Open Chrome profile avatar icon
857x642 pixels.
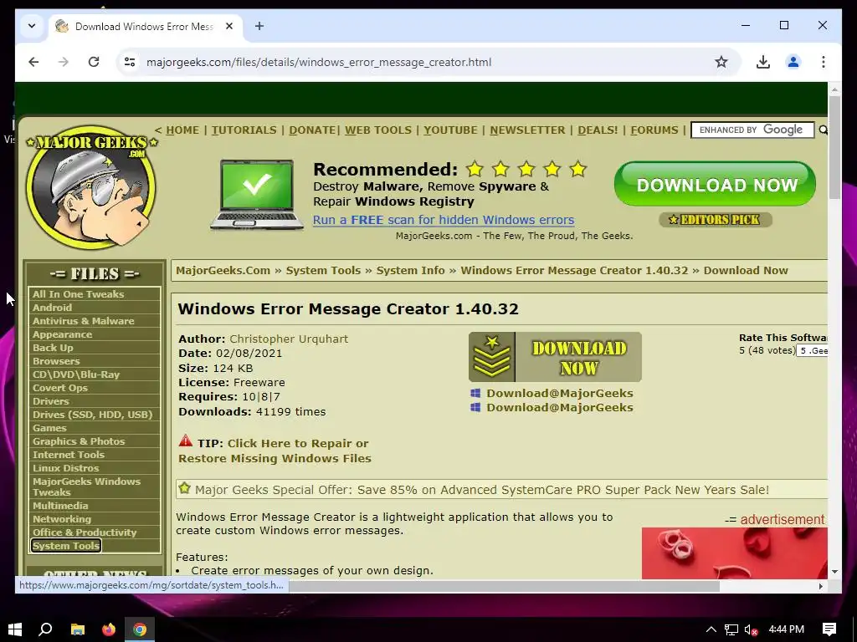[x=793, y=62]
